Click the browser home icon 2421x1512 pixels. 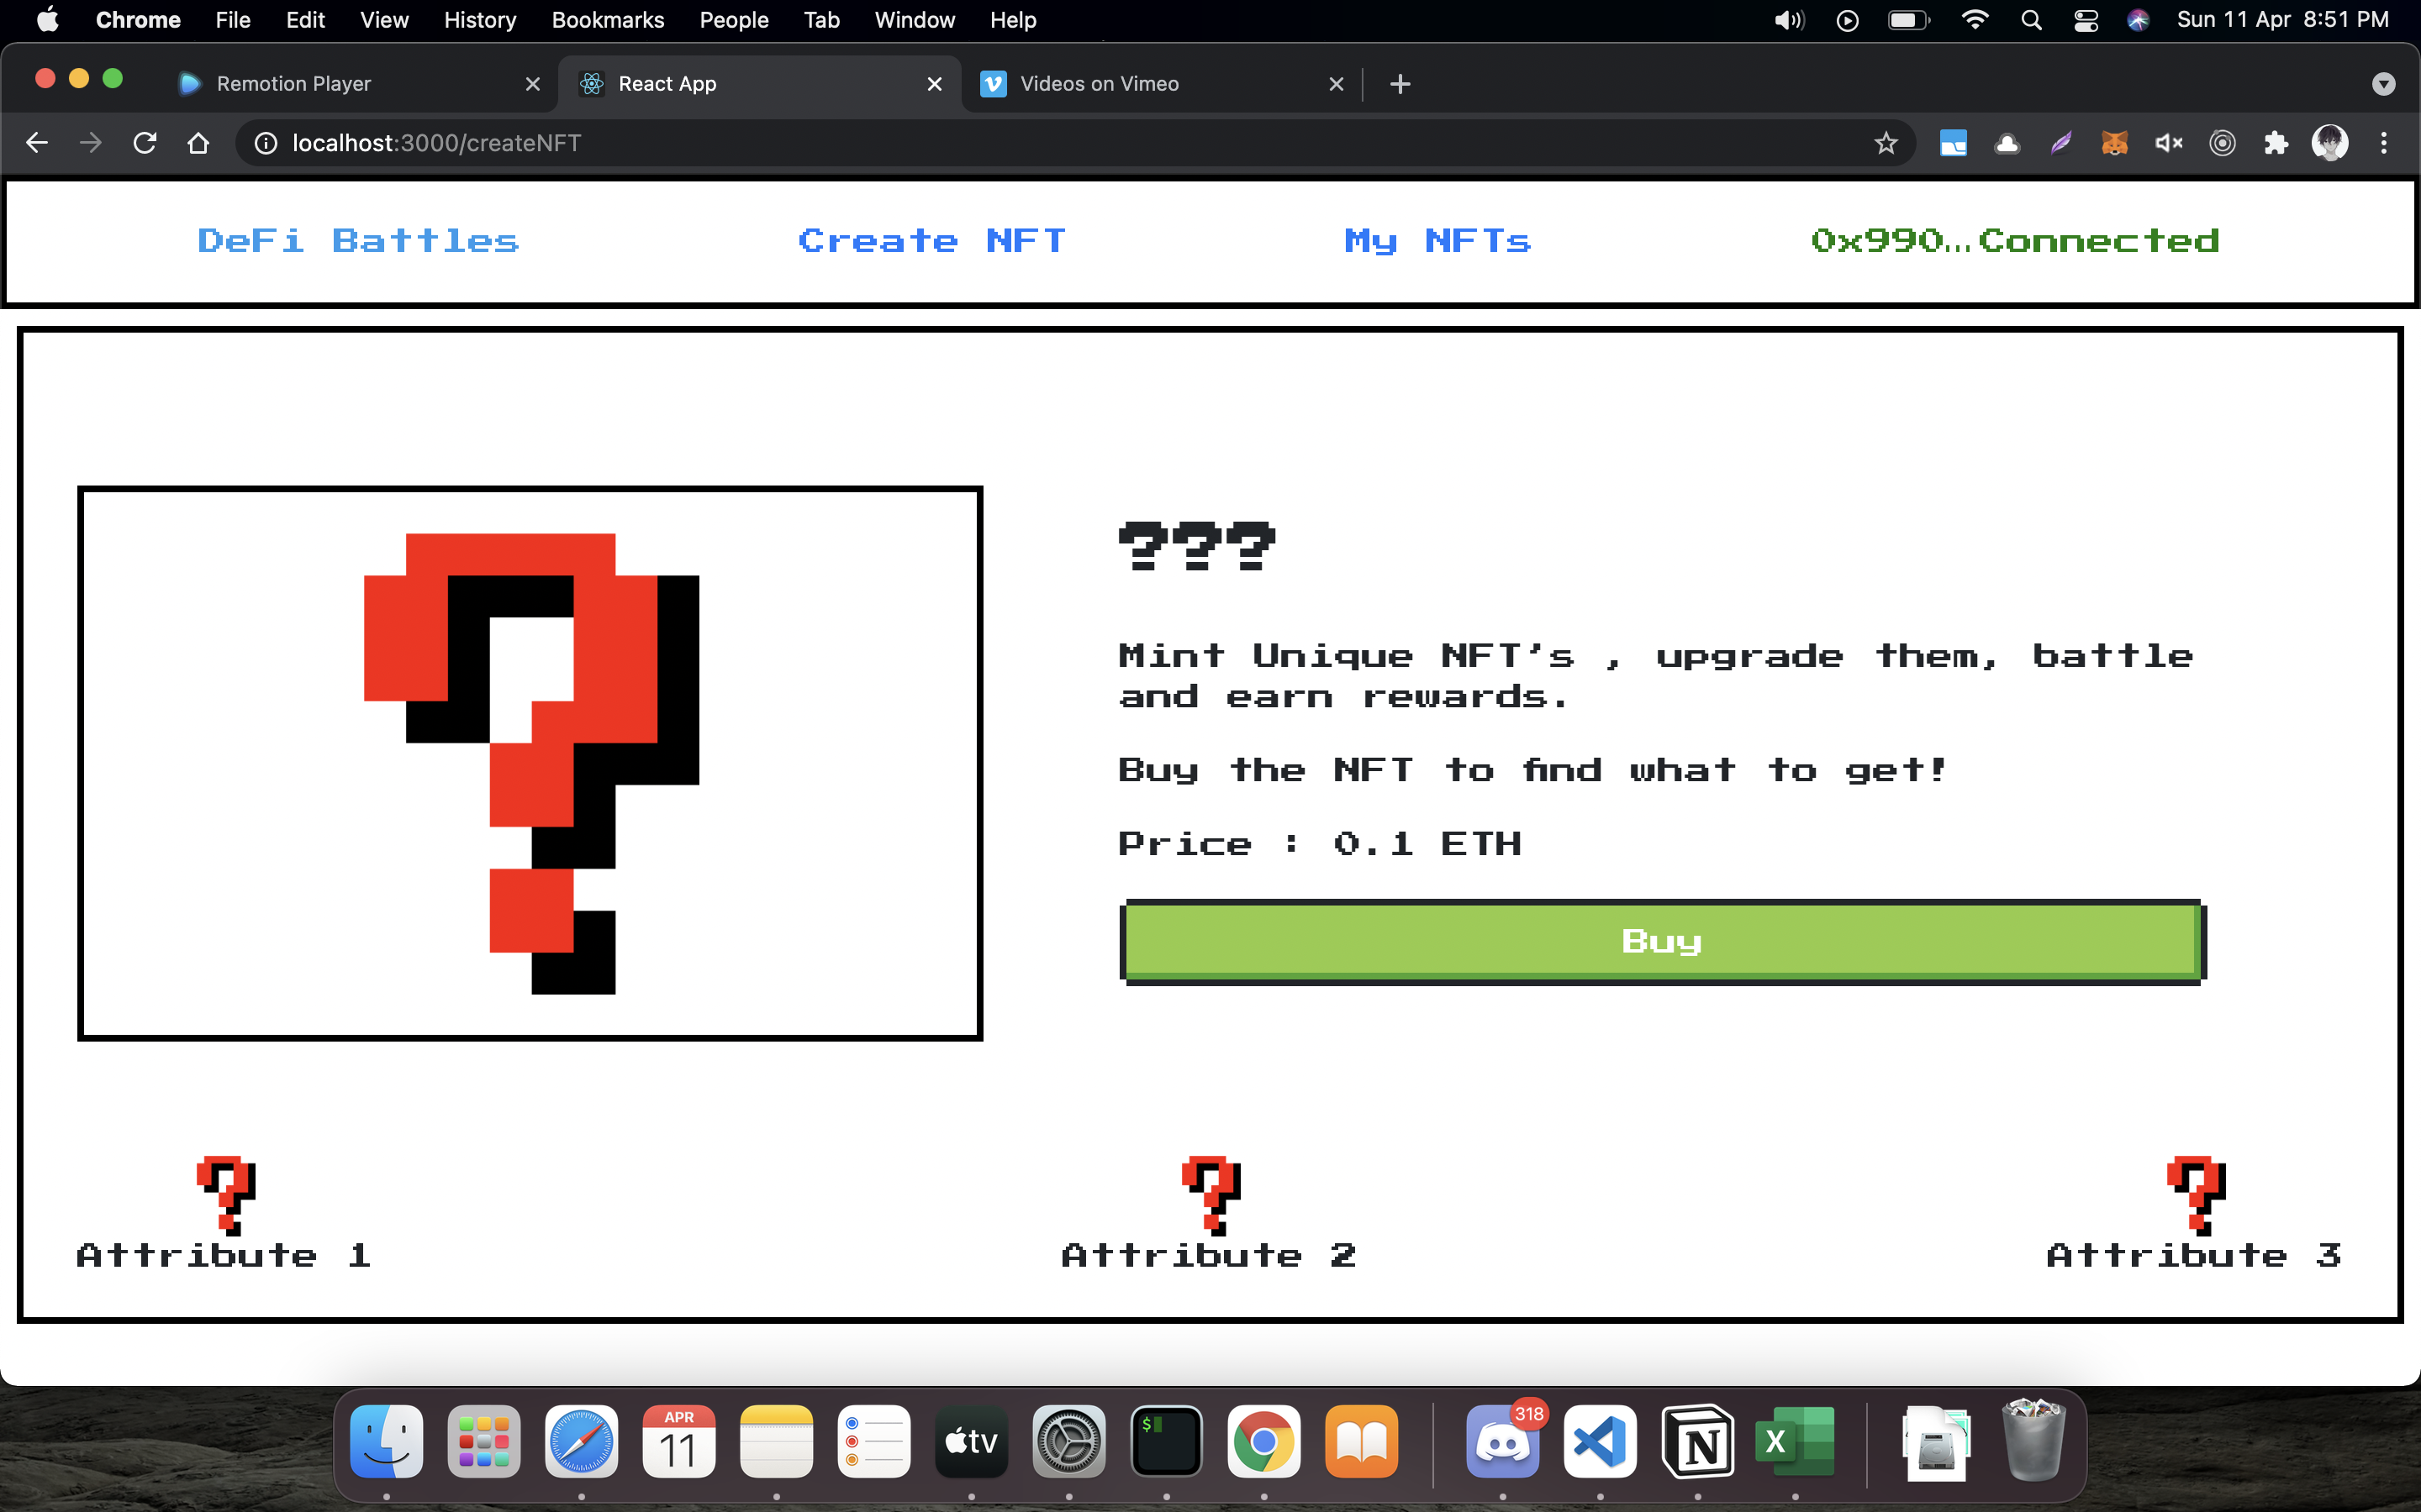tap(198, 143)
